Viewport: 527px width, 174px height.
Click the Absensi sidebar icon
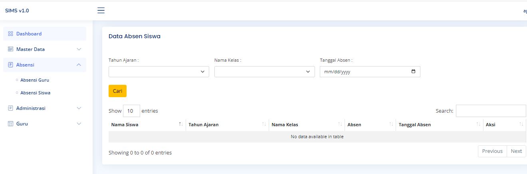pyautogui.click(x=11, y=65)
